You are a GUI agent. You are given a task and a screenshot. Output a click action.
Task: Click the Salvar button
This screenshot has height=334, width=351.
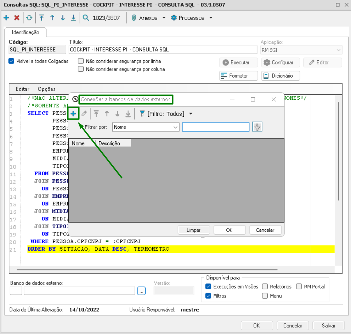coord(328,325)
